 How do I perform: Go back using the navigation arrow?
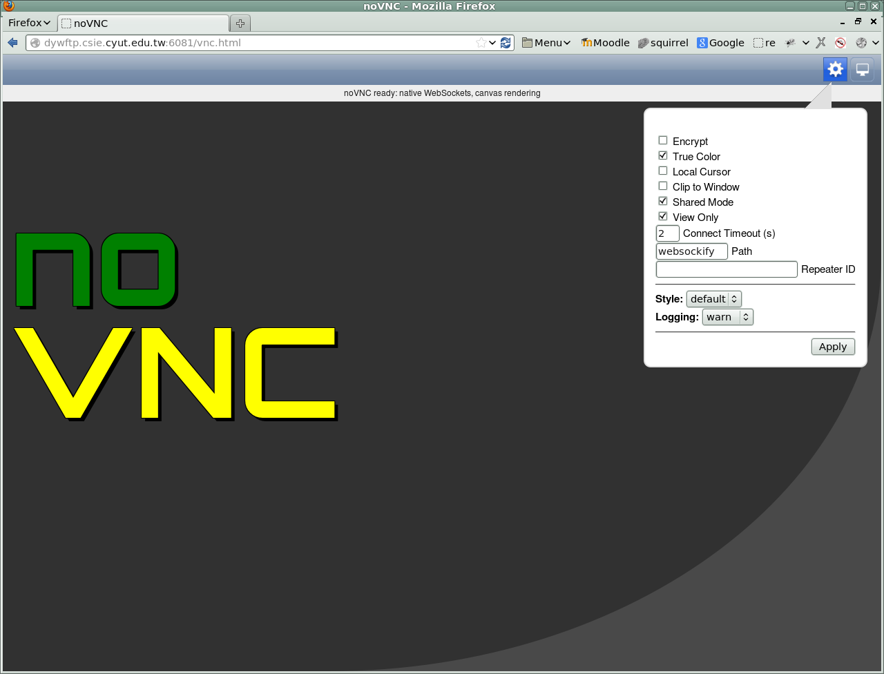pyautogui.click(x=12, y=42)
